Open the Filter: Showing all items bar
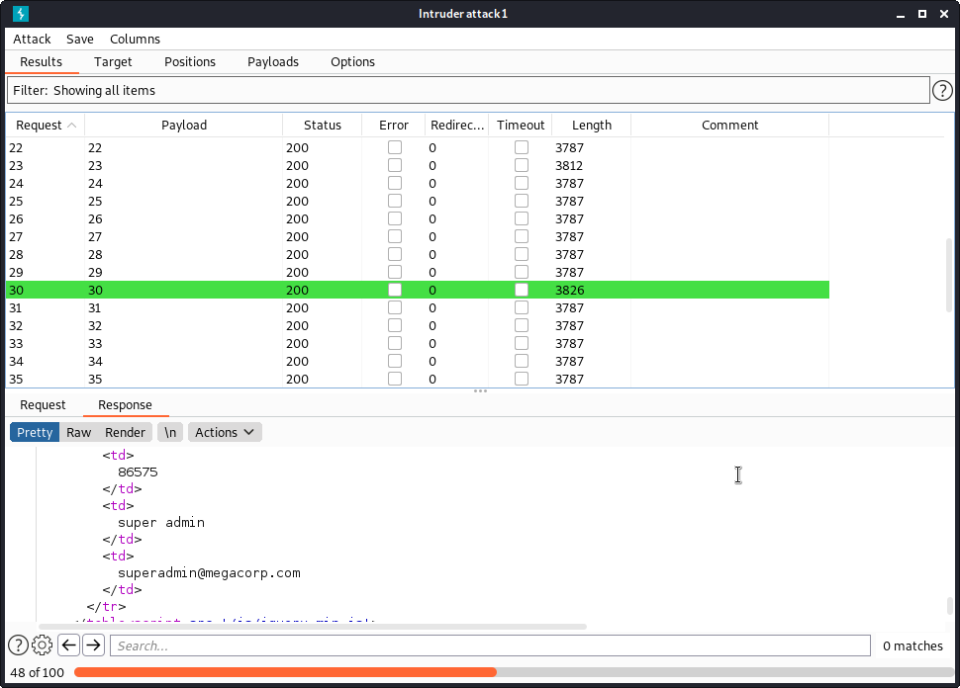 click(468, 91)
